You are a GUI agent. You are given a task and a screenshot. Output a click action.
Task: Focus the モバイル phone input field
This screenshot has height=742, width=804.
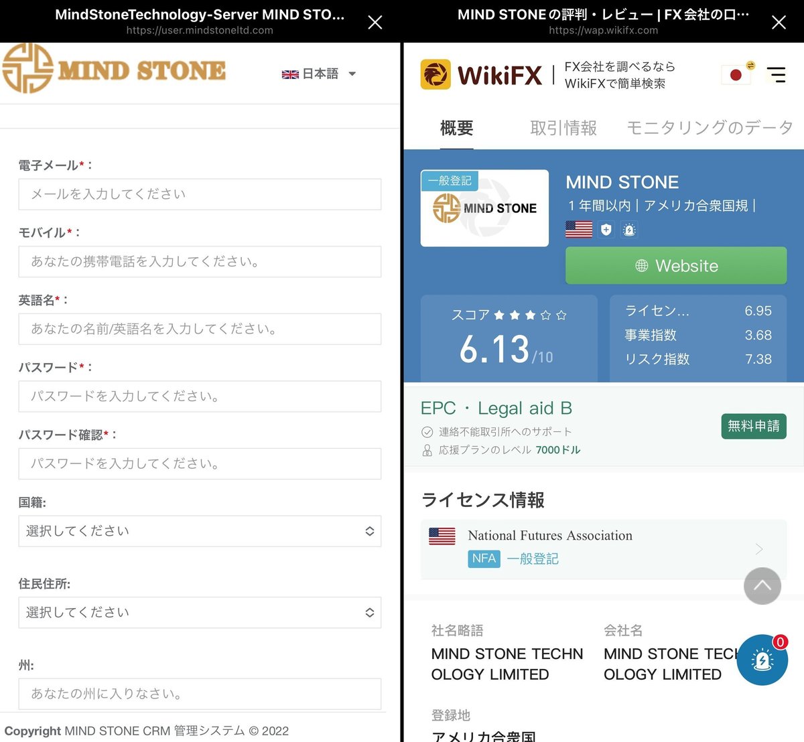[x=200, y=261]
